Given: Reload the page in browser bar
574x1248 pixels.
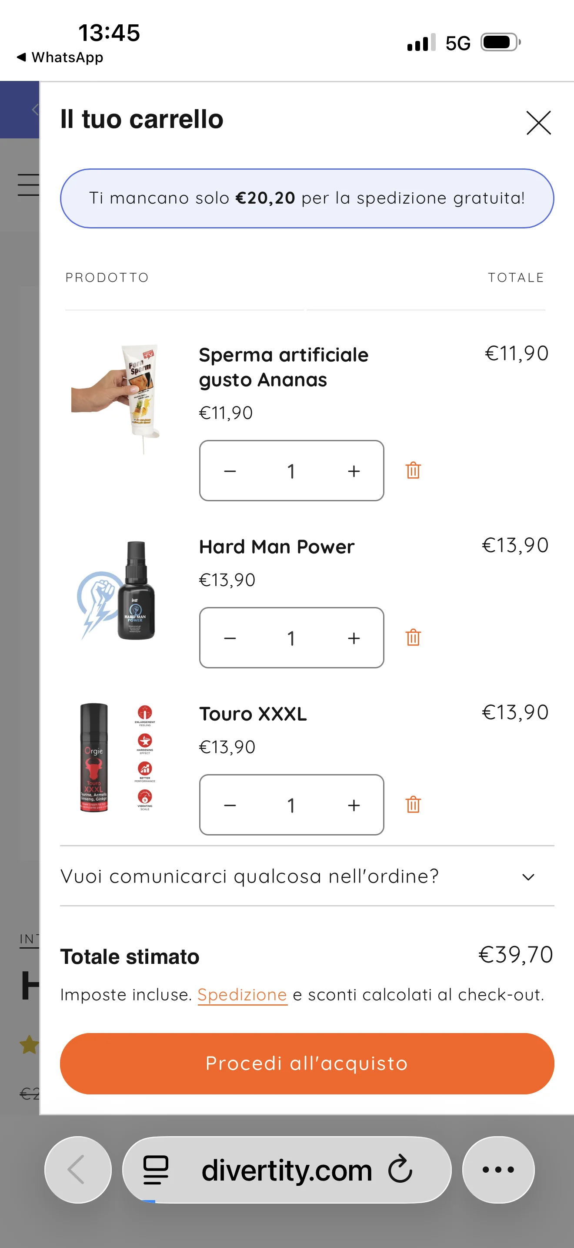Looking at the screenshot, I should click(x=400, y=1170).
